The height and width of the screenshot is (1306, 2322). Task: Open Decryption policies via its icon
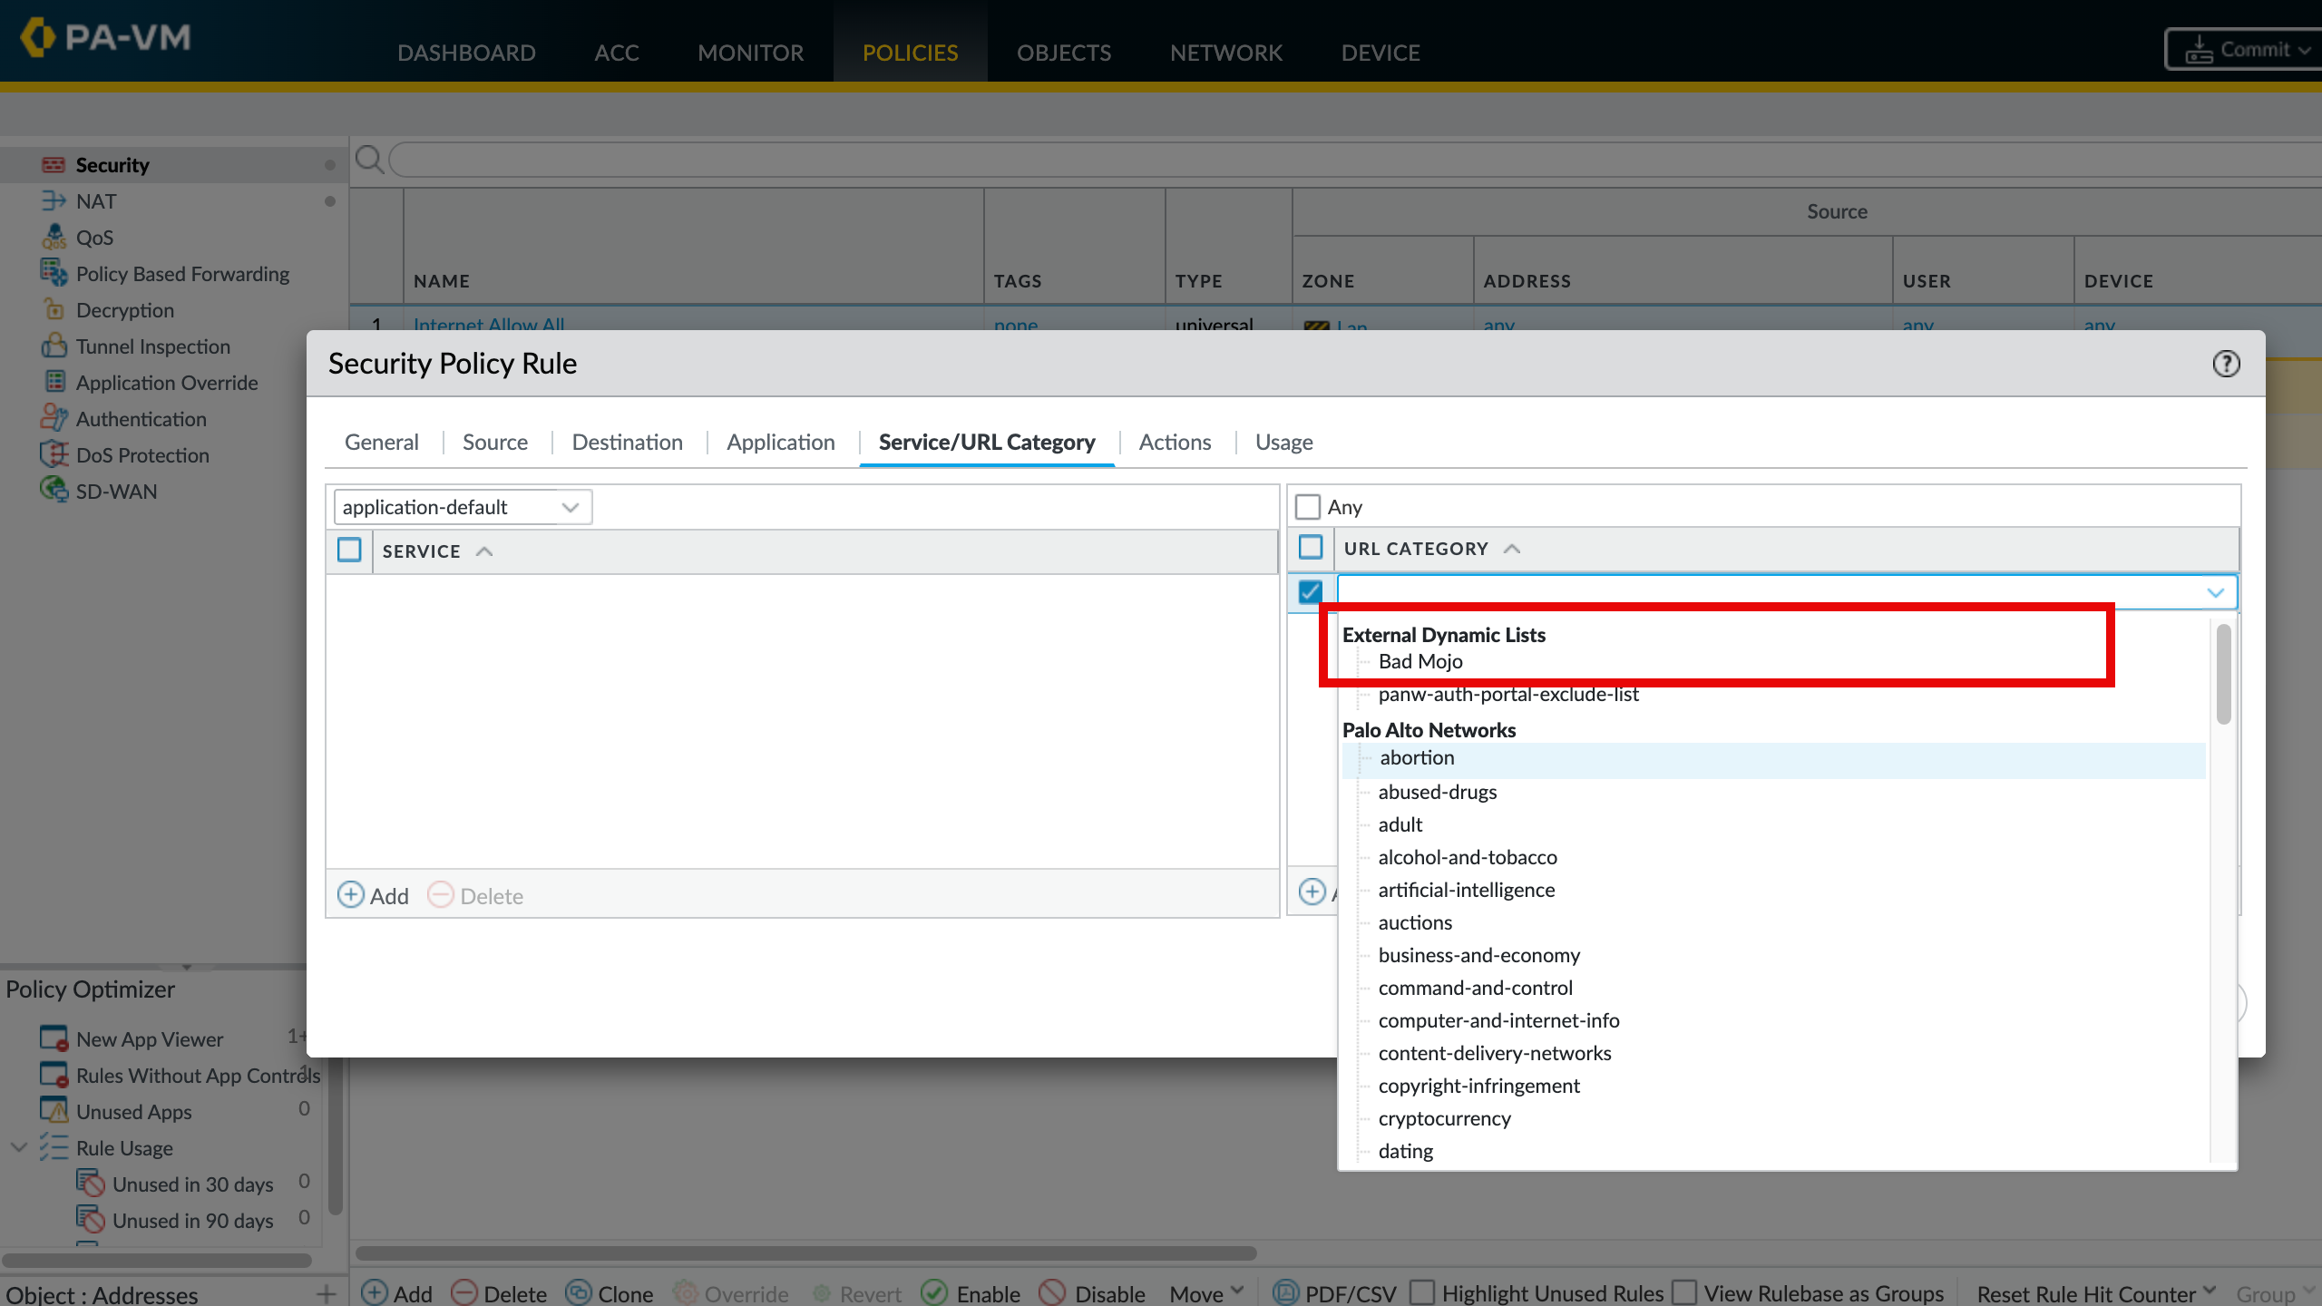(54, 310)
